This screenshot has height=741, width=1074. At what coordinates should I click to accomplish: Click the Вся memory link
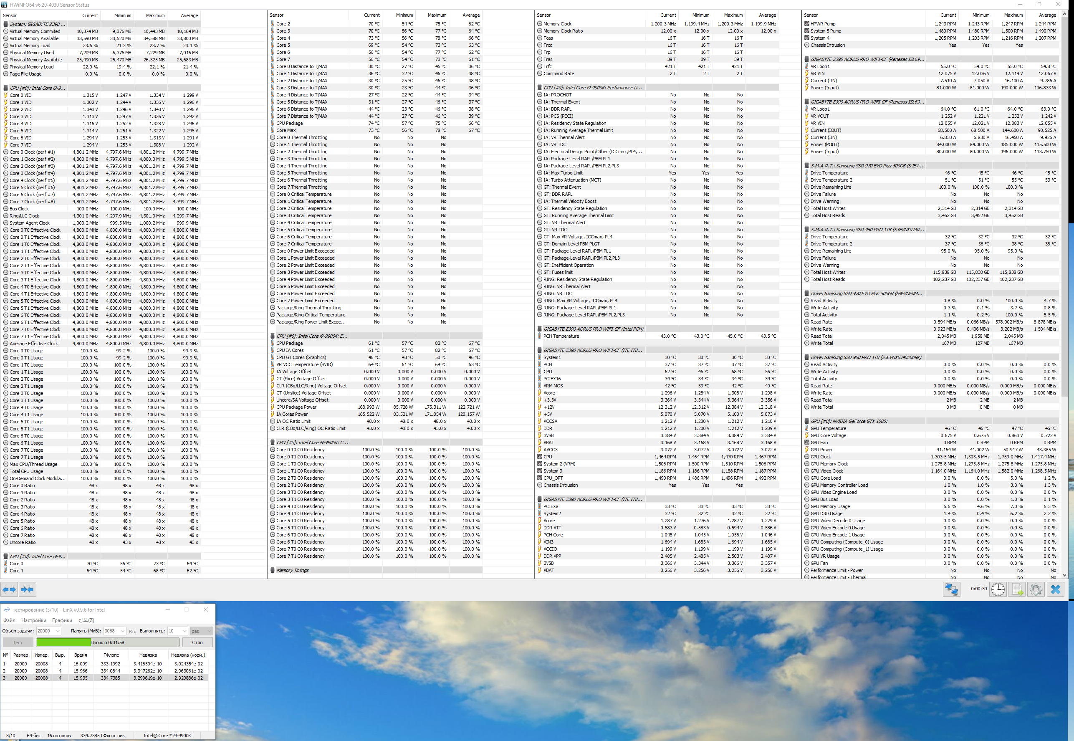(x=132, y=632)
